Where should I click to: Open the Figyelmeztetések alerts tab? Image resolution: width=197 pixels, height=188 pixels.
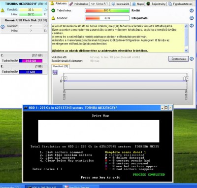pos(180,3)
